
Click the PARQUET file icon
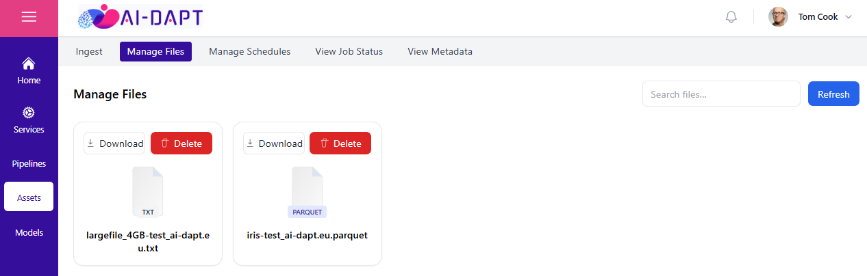(x=307, y=192)
